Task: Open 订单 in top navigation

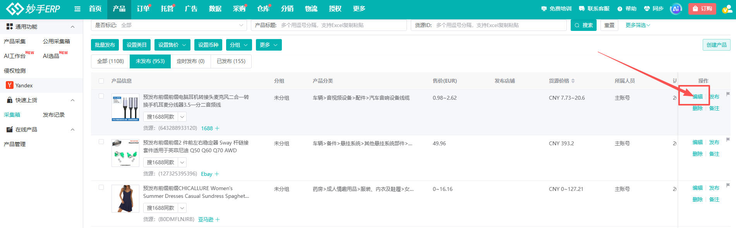Action: click(x=143, y=9)
